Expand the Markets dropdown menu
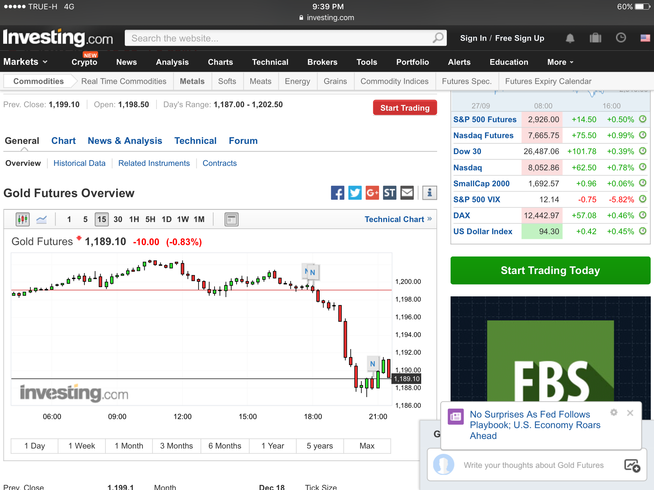 26,62
